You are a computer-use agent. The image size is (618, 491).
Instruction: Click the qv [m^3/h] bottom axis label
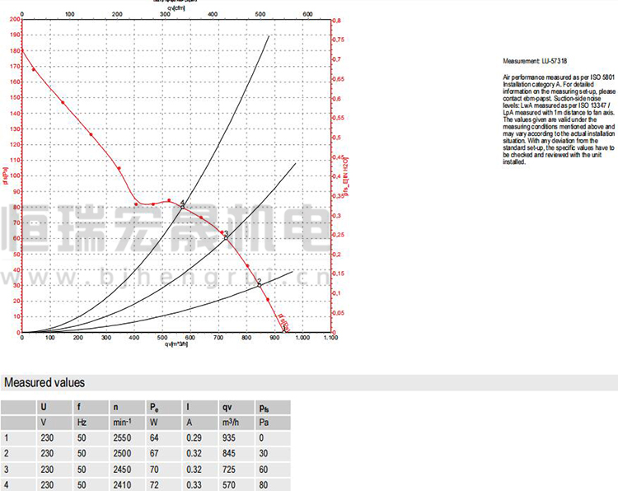(x=176, y=344)
